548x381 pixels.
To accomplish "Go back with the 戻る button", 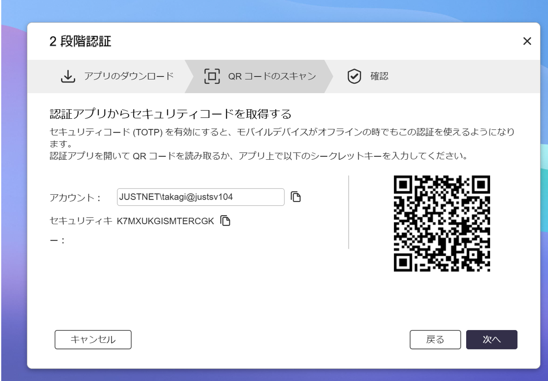I will click(x=435, y=340).
